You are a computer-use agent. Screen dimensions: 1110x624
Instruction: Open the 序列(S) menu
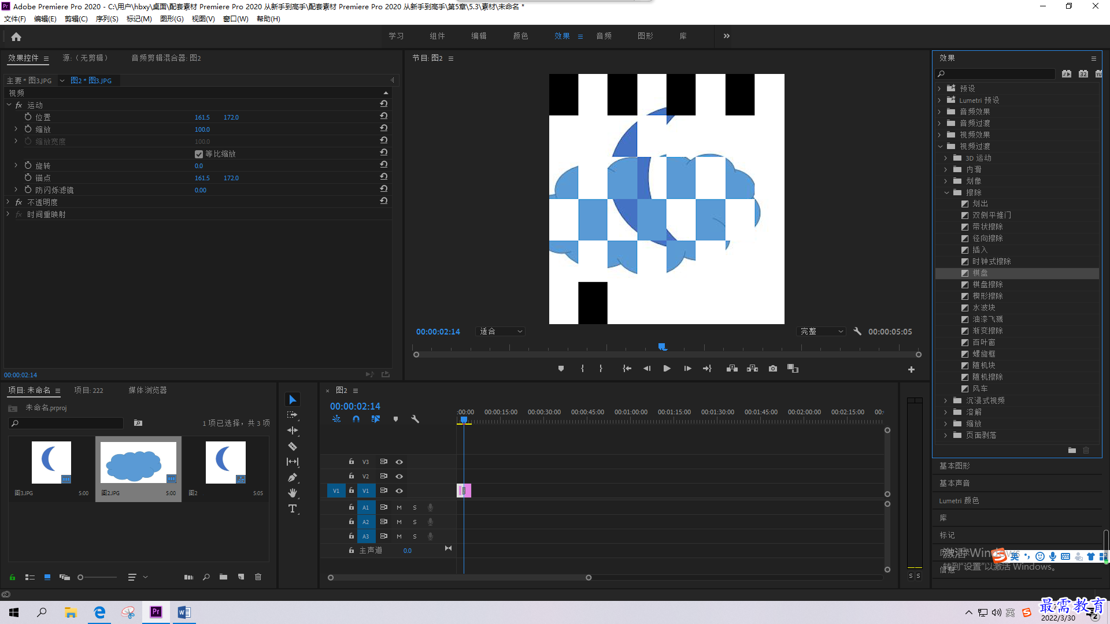click(x=107, y=19)
